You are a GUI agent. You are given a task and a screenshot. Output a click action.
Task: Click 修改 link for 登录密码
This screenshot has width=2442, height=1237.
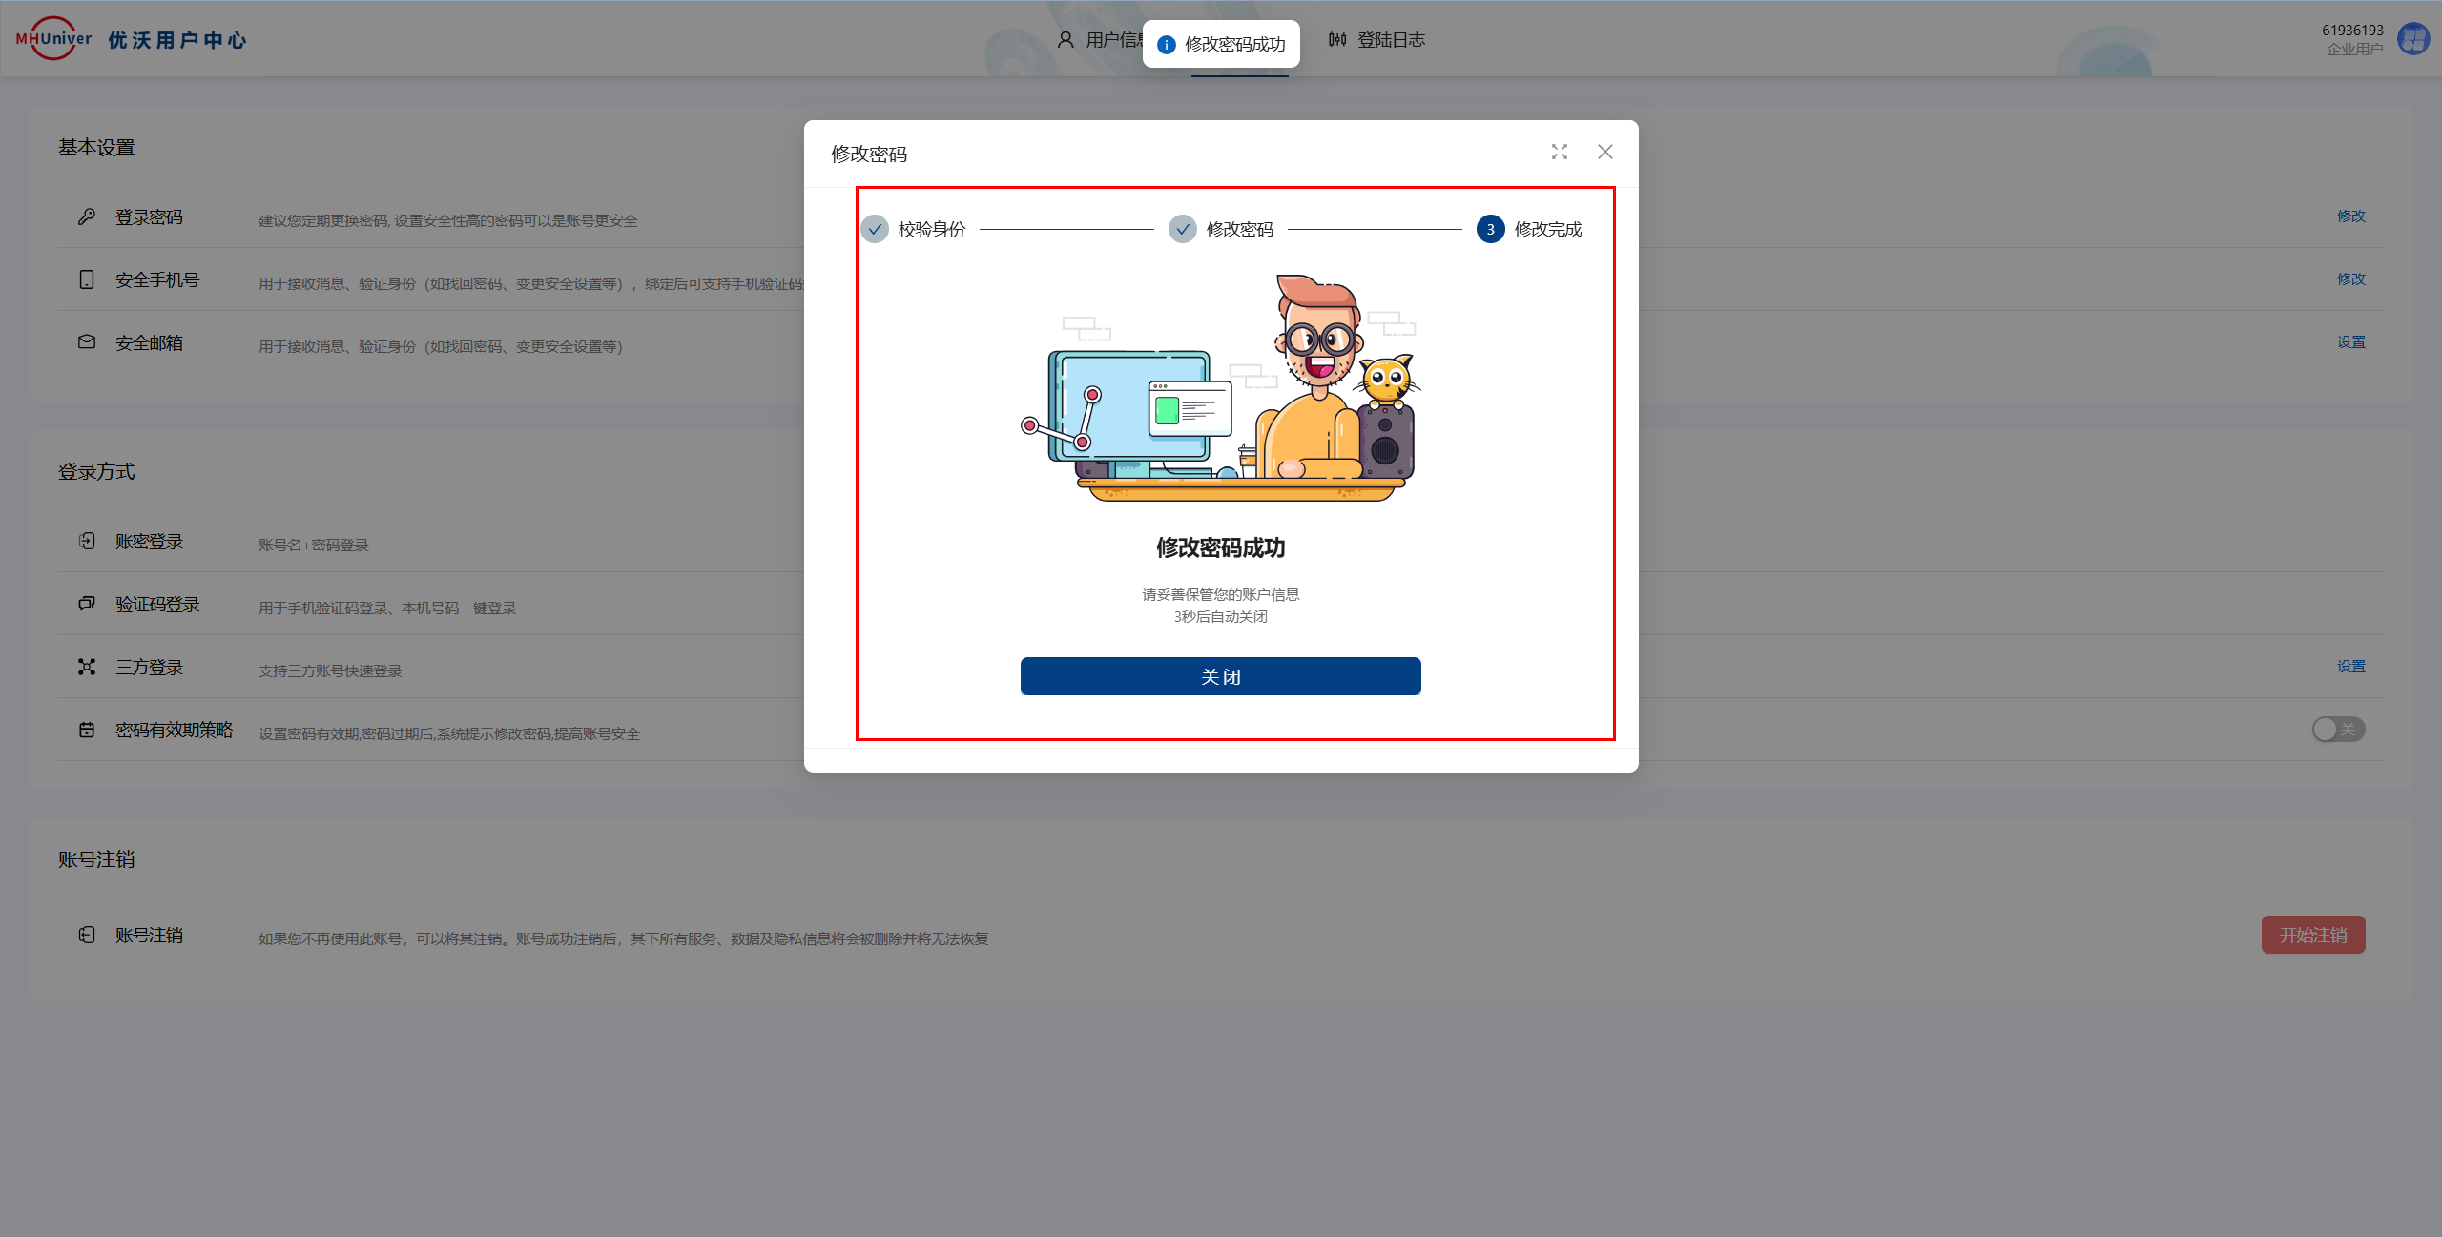[2350, 216]
